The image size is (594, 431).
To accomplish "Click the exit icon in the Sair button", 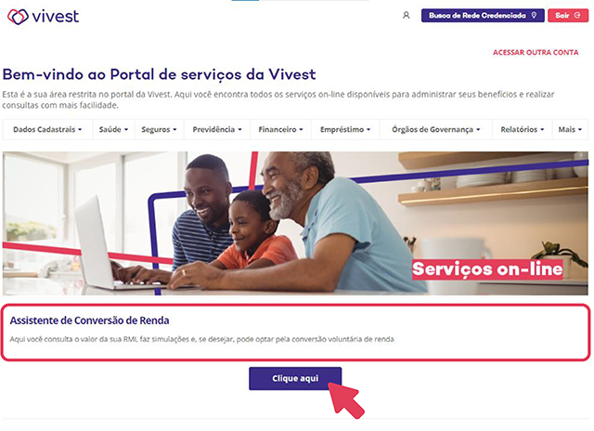I will (x=577, y=15).
